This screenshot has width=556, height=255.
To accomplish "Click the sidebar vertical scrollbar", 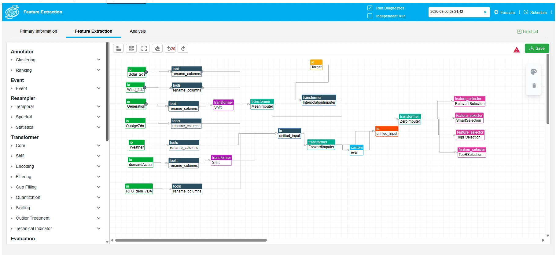I will pos(107,92).
